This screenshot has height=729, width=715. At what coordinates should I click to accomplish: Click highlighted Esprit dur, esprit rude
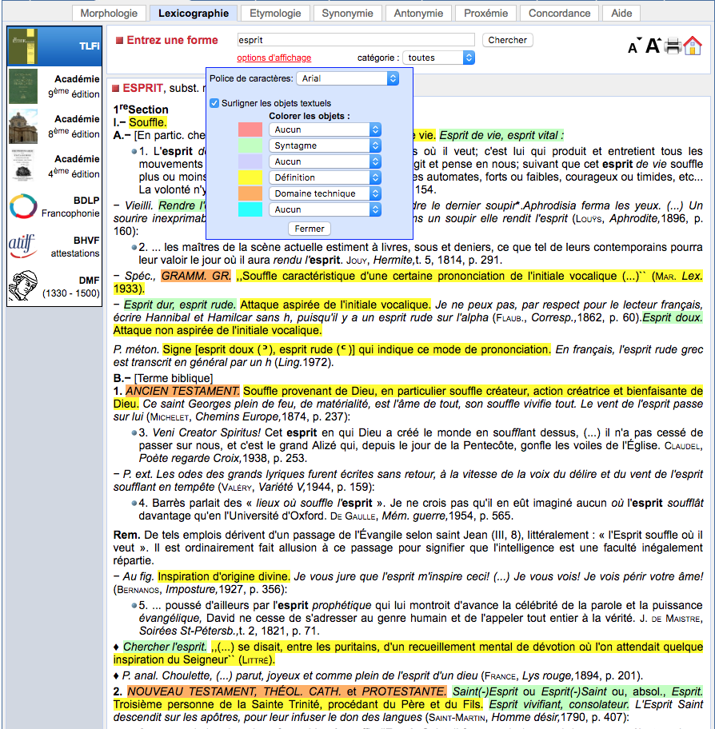[180, 305]
